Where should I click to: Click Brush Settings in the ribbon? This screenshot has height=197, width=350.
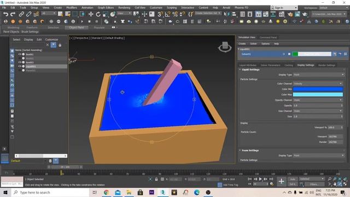point(30,32)
